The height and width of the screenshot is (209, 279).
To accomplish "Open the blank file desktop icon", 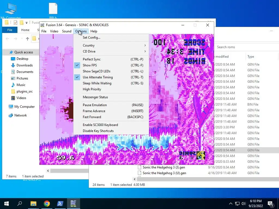I will click(x=53, y=11).
